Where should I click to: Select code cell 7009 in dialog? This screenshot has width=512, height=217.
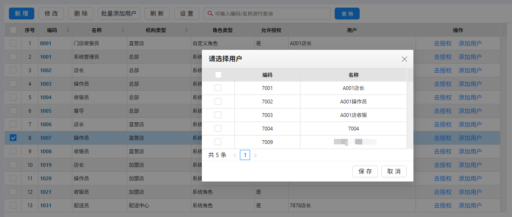(x=267, y=142)
